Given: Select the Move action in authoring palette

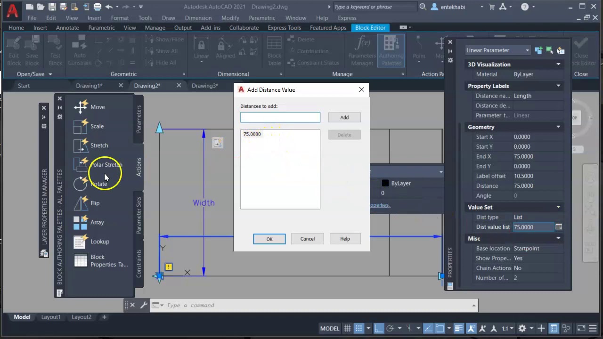Looking at the screenshot, I should pyautogui.click(x=90, y=107).
